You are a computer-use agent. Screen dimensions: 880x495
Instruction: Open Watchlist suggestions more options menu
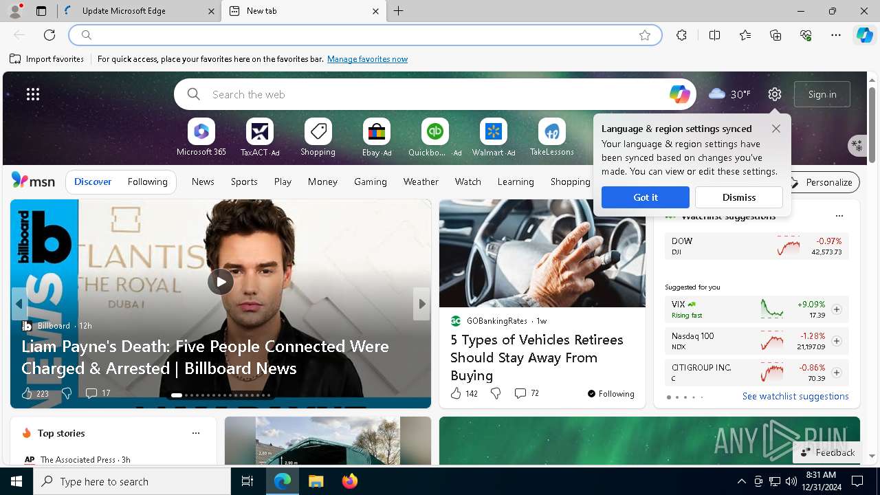[839, 216]
